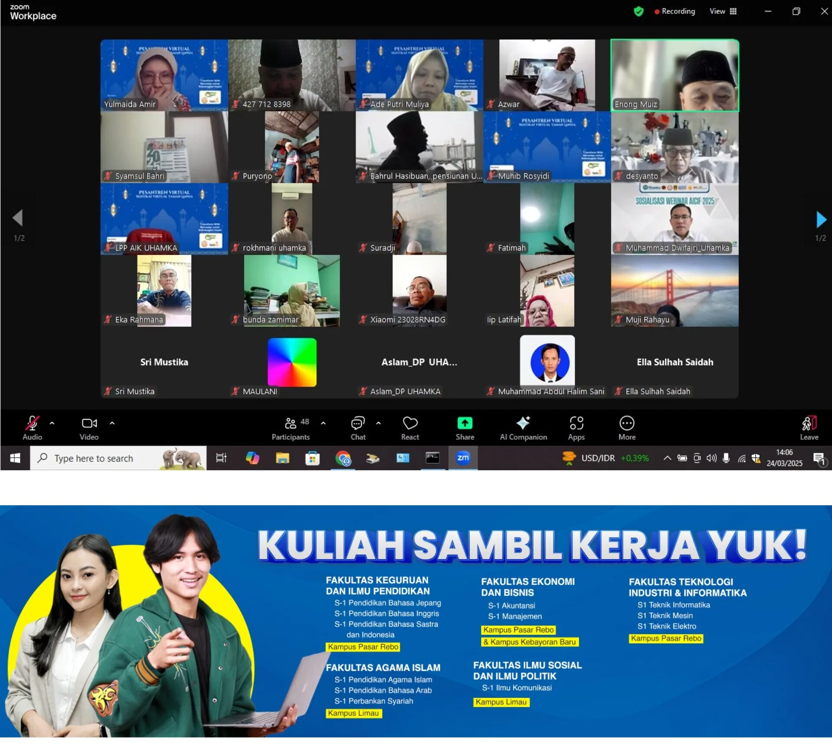Expand the audio options chevron beside Audio
Image resolution: width=832 pixels, height=754 pixels.
click(x=52, y=423)
